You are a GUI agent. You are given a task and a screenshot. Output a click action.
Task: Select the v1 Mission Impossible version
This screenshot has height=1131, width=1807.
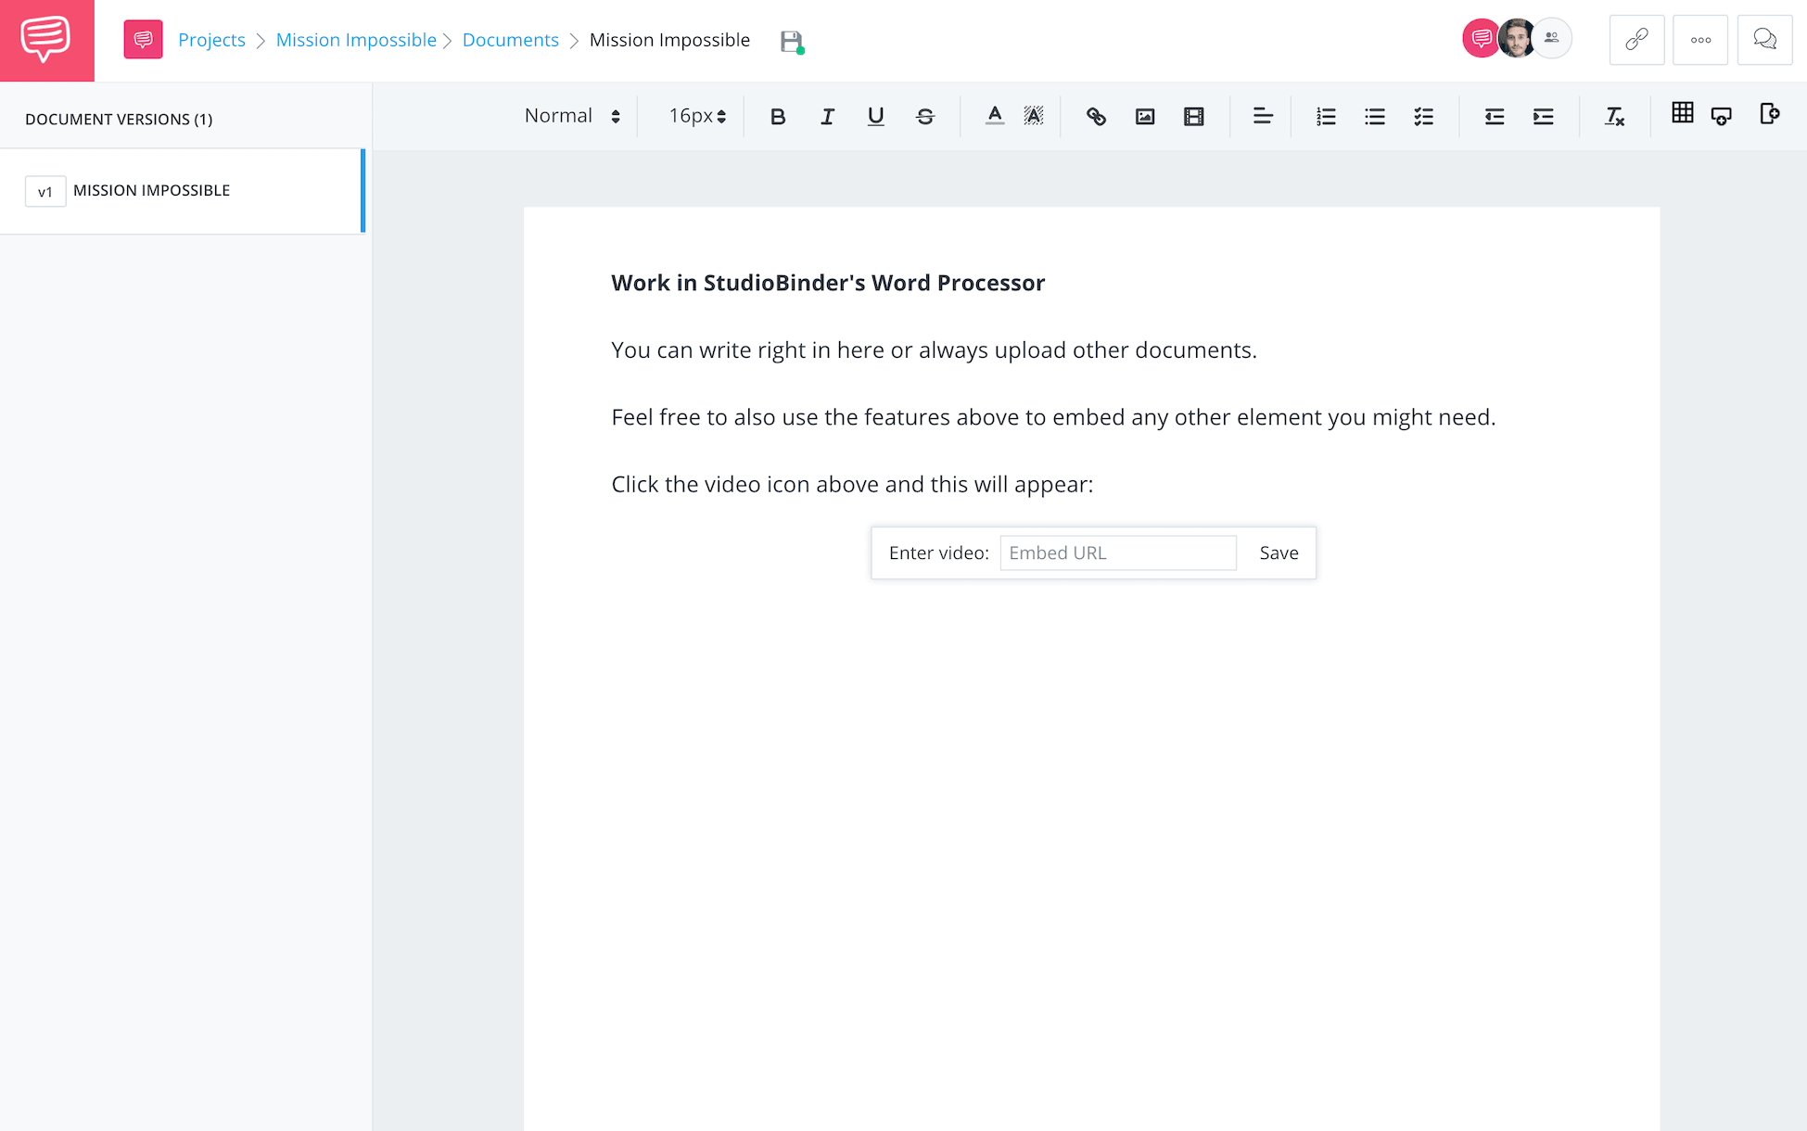tap(151, 190)
